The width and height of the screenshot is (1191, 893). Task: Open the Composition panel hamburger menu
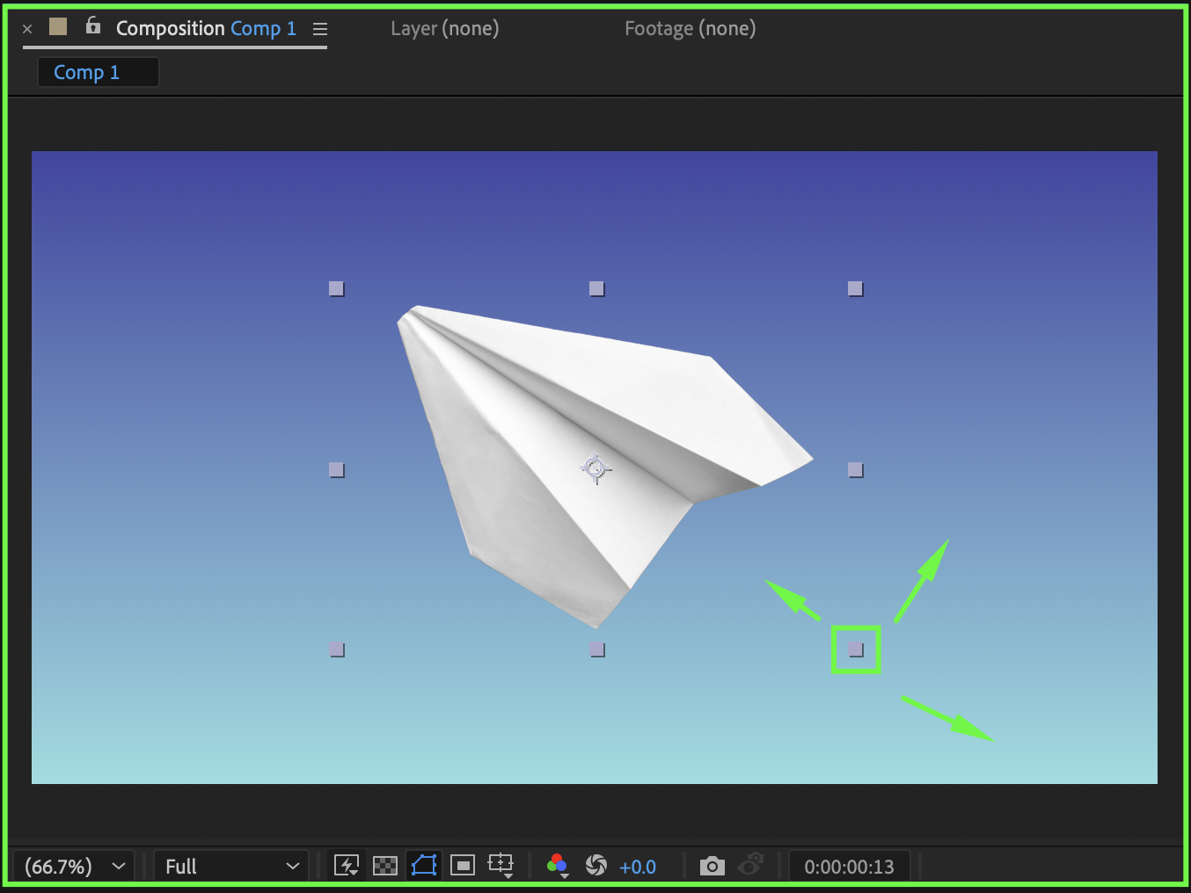(320, 29)
